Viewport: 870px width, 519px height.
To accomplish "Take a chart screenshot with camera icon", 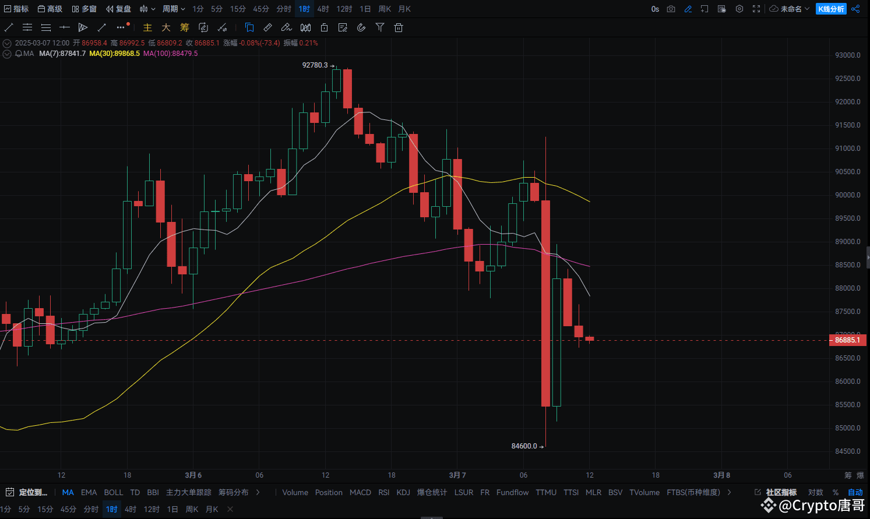I will (x=671, y=9).
